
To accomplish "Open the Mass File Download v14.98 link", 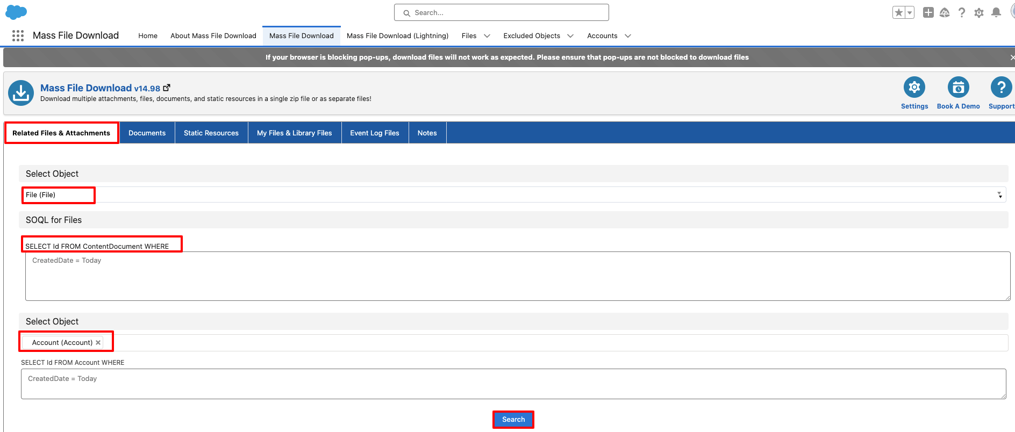I will pyautogui.click(x=100, y=88).
